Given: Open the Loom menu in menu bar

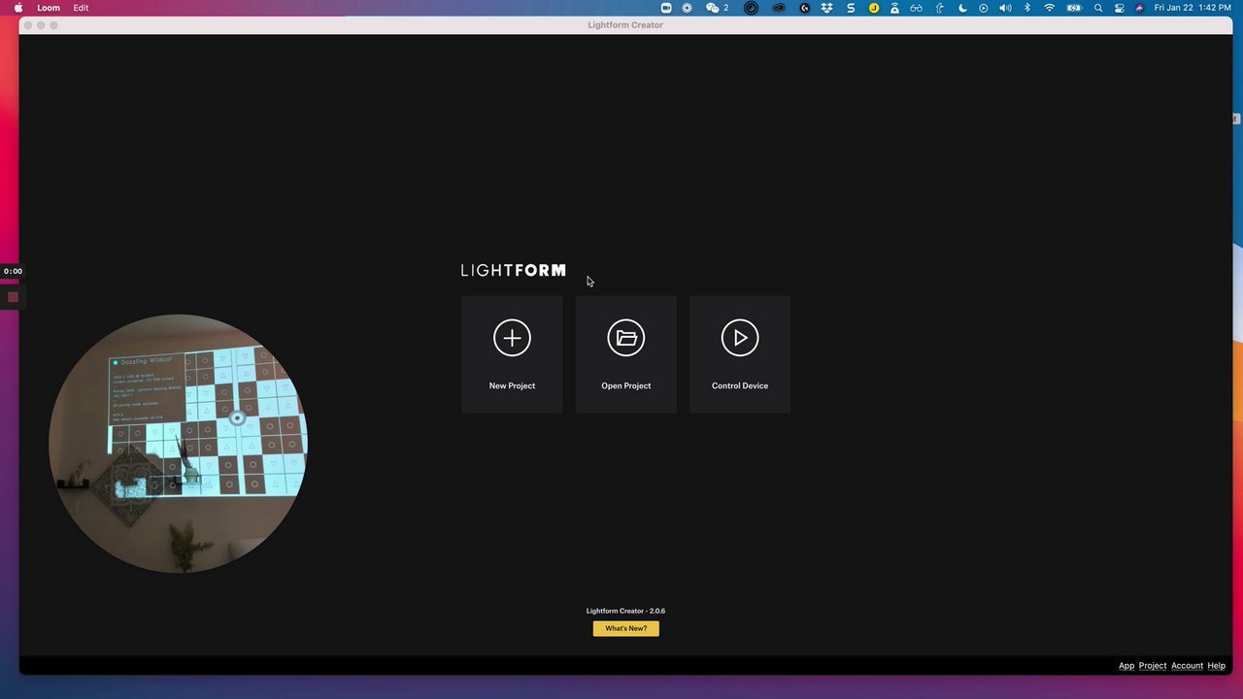Looking at the screenshot, I should pyautogui.click(x=49, y=8).
